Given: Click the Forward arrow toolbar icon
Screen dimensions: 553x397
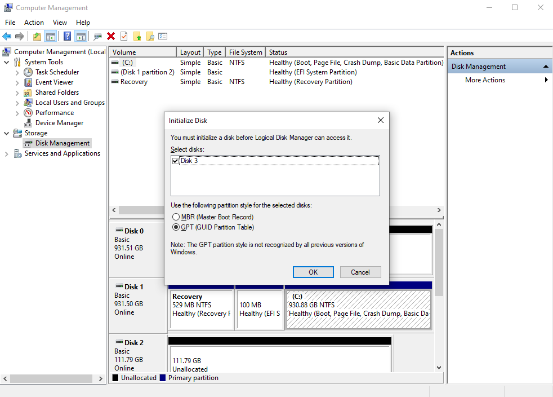Looking at the screenshot, I should (x=20, y=36).
